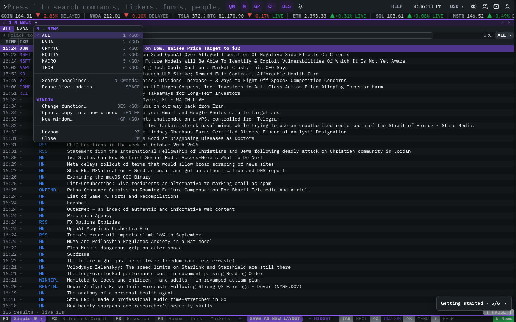Image resolution: width=516 pixels, height=322 pixels.
Task: Select NVDA entry in the news menu
Action: [88, 42]
